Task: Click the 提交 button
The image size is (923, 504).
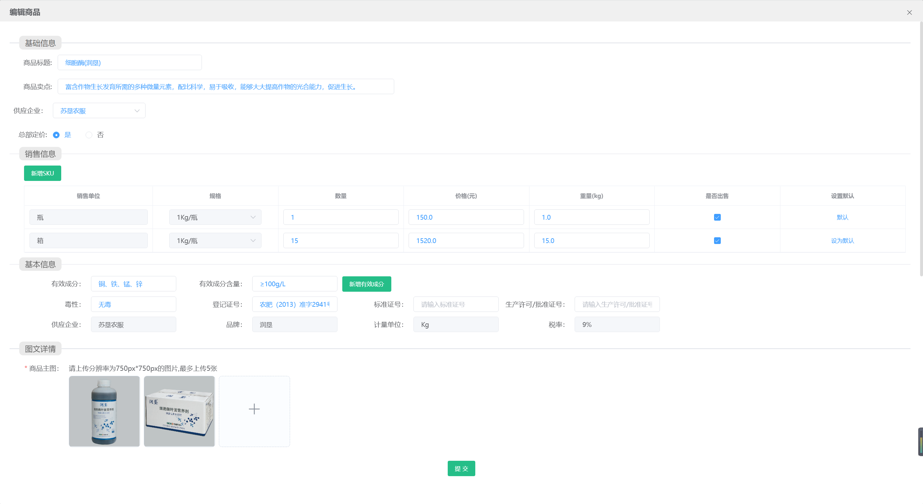Action: click(x=461, y=468)
